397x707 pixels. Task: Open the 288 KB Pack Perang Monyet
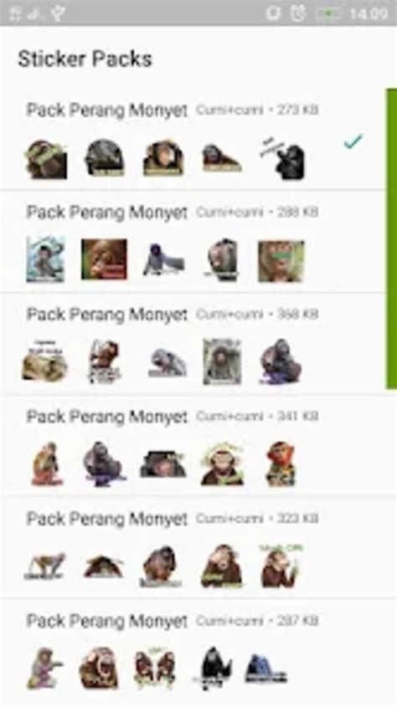[x=193, y=242]
